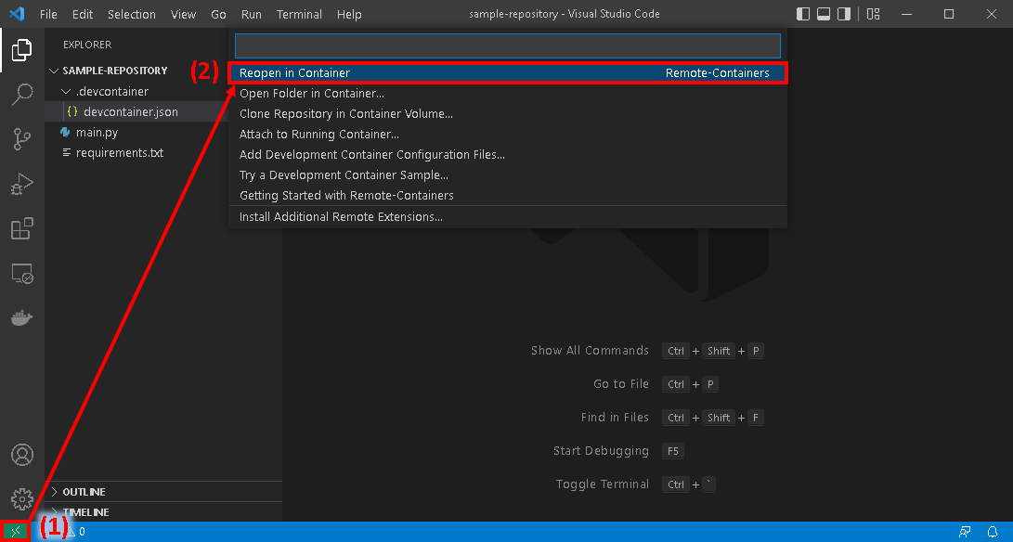This screenshot has height=542, width=1013.
Task: Open the Selection menu
Action: pyautogui.click(x=132, y=14)
